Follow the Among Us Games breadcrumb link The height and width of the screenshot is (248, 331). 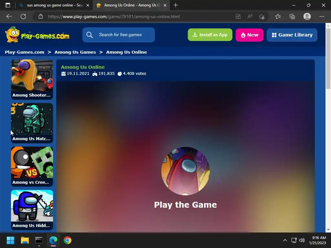tap(75, 52)
